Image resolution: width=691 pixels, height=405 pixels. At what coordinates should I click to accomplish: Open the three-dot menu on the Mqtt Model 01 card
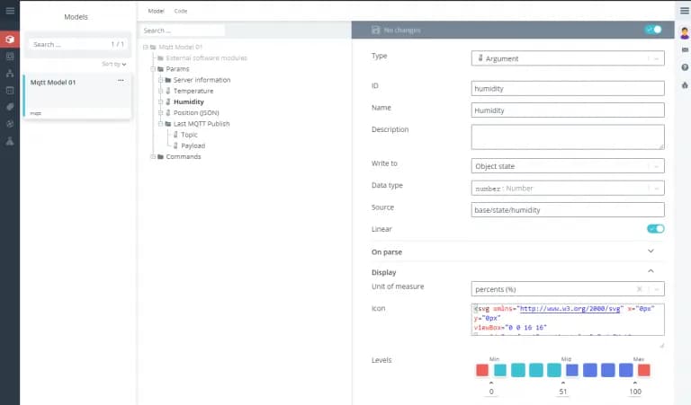pos(121,81)
